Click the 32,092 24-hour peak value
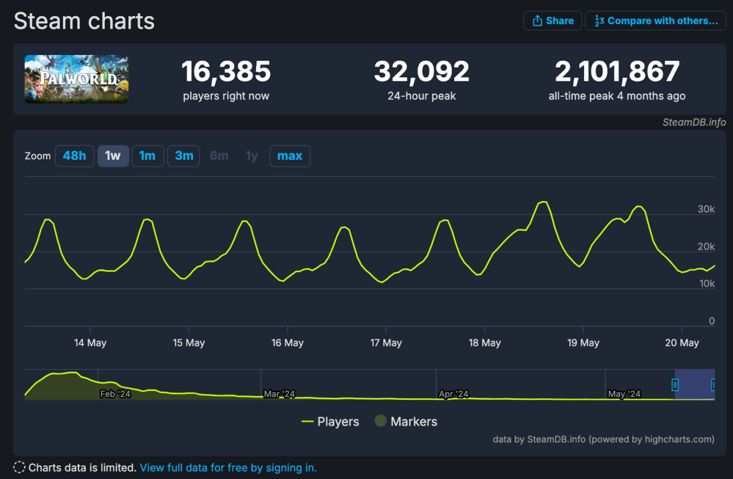Screen dimensions: 733x479 click(x=422, y=72)
